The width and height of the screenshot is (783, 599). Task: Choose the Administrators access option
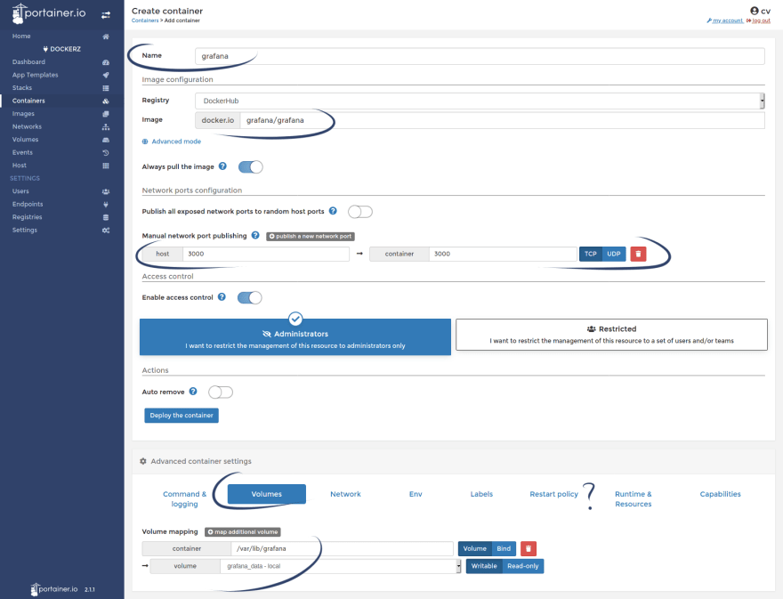(x=295, y=337)
